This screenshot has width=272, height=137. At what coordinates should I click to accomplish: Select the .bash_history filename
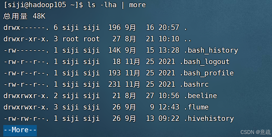coord(211,51)
